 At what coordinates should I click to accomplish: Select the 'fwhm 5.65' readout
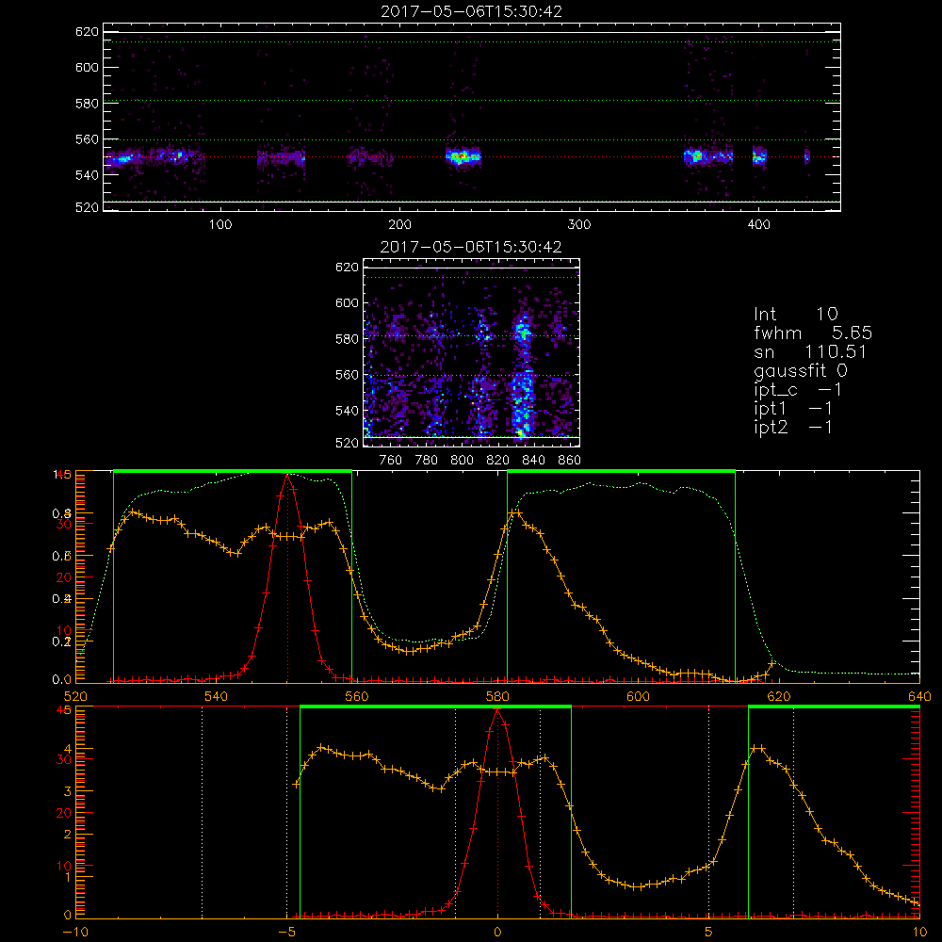[813, 333]
